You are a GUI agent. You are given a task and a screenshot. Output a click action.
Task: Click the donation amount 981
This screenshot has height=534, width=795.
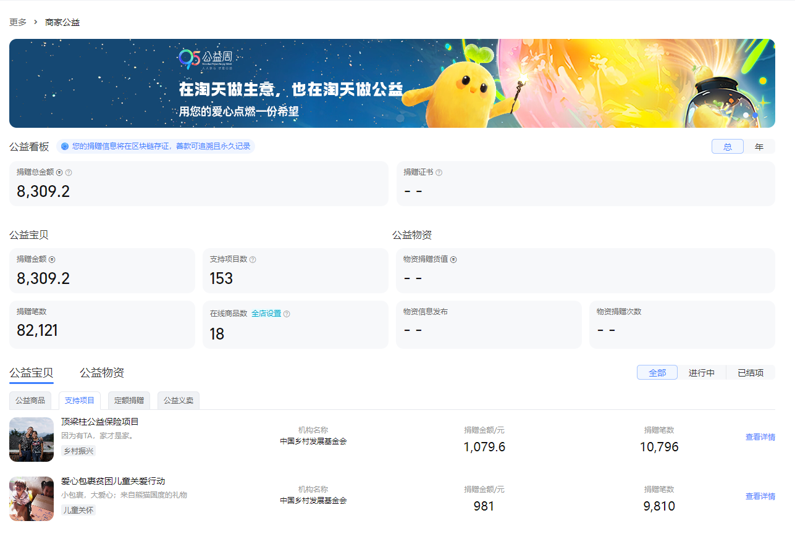pyautogui.click(x=484, y=506)
